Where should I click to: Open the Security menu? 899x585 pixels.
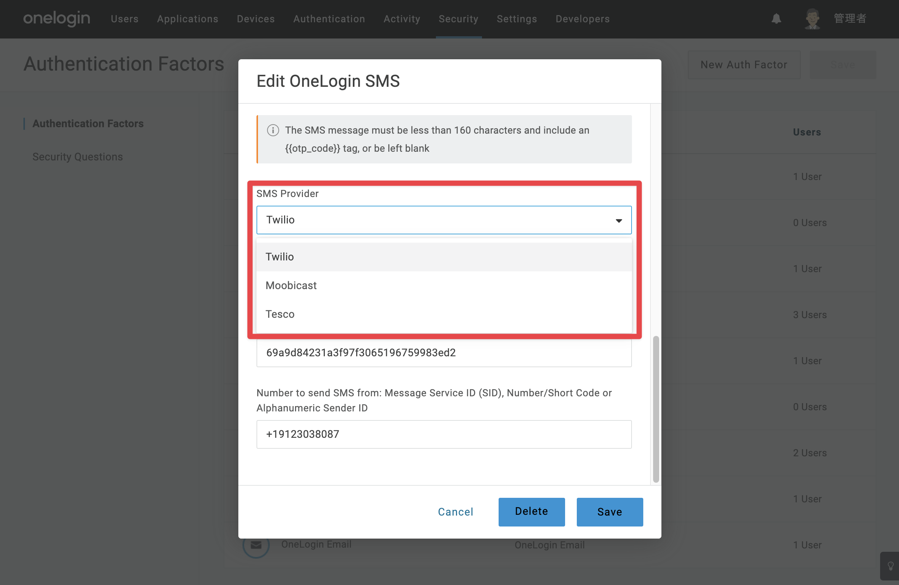click(459, 19)
